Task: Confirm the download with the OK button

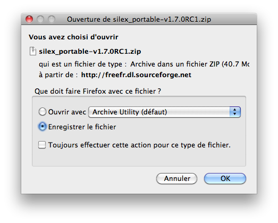Action: click(225, 179)
